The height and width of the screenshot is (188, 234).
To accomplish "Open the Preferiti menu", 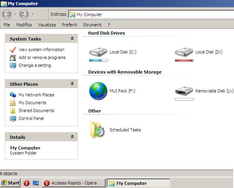I will tap(69, 25).
